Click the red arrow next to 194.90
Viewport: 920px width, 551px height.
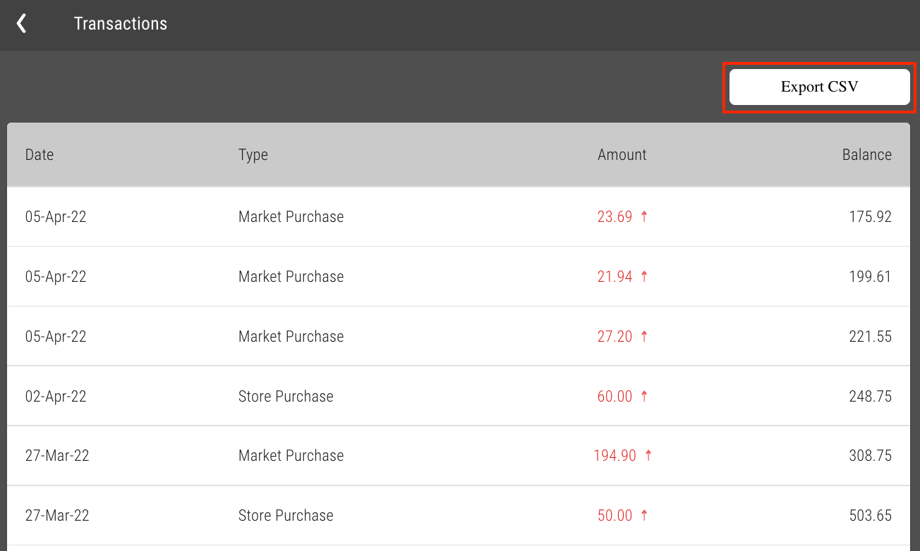[648, 456]
